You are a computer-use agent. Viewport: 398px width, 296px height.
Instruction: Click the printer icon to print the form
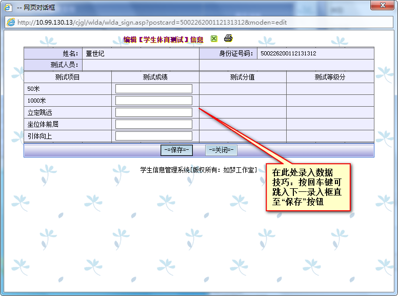(x=228, y=38)
